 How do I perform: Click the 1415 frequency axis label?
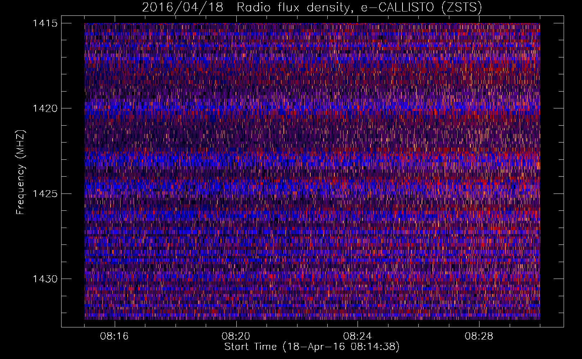click(x=45, y=23)
